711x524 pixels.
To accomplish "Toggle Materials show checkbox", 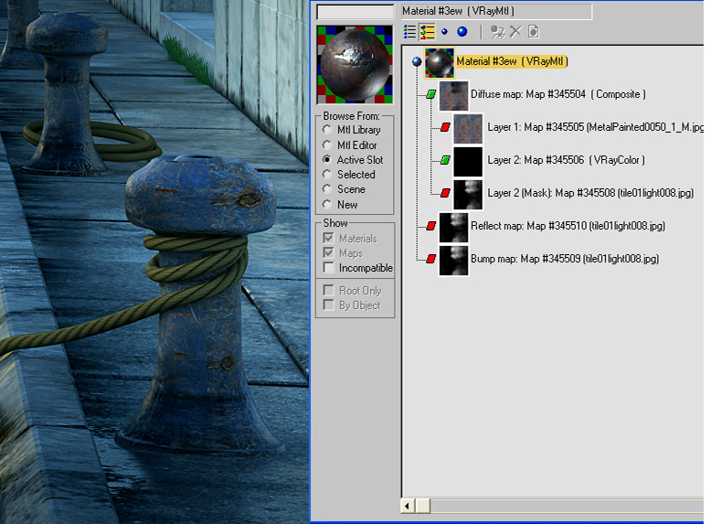I will 329,238.
